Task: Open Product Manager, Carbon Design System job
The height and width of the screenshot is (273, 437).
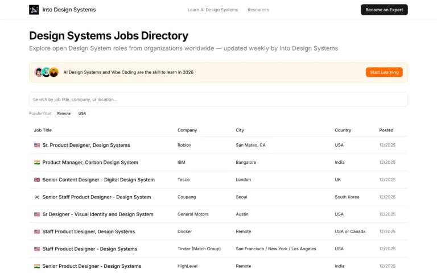Action: click(x=90, y=163)
